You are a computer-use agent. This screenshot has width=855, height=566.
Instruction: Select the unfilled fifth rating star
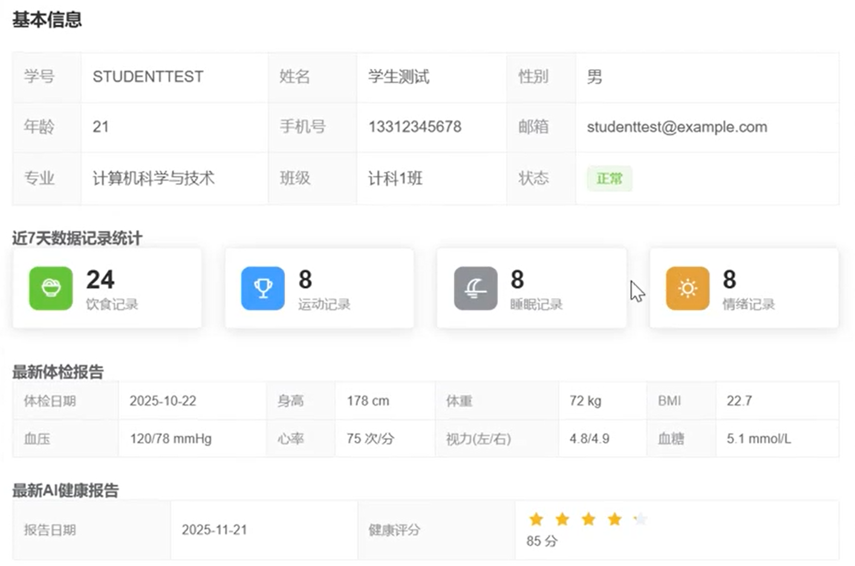point(640,519)
